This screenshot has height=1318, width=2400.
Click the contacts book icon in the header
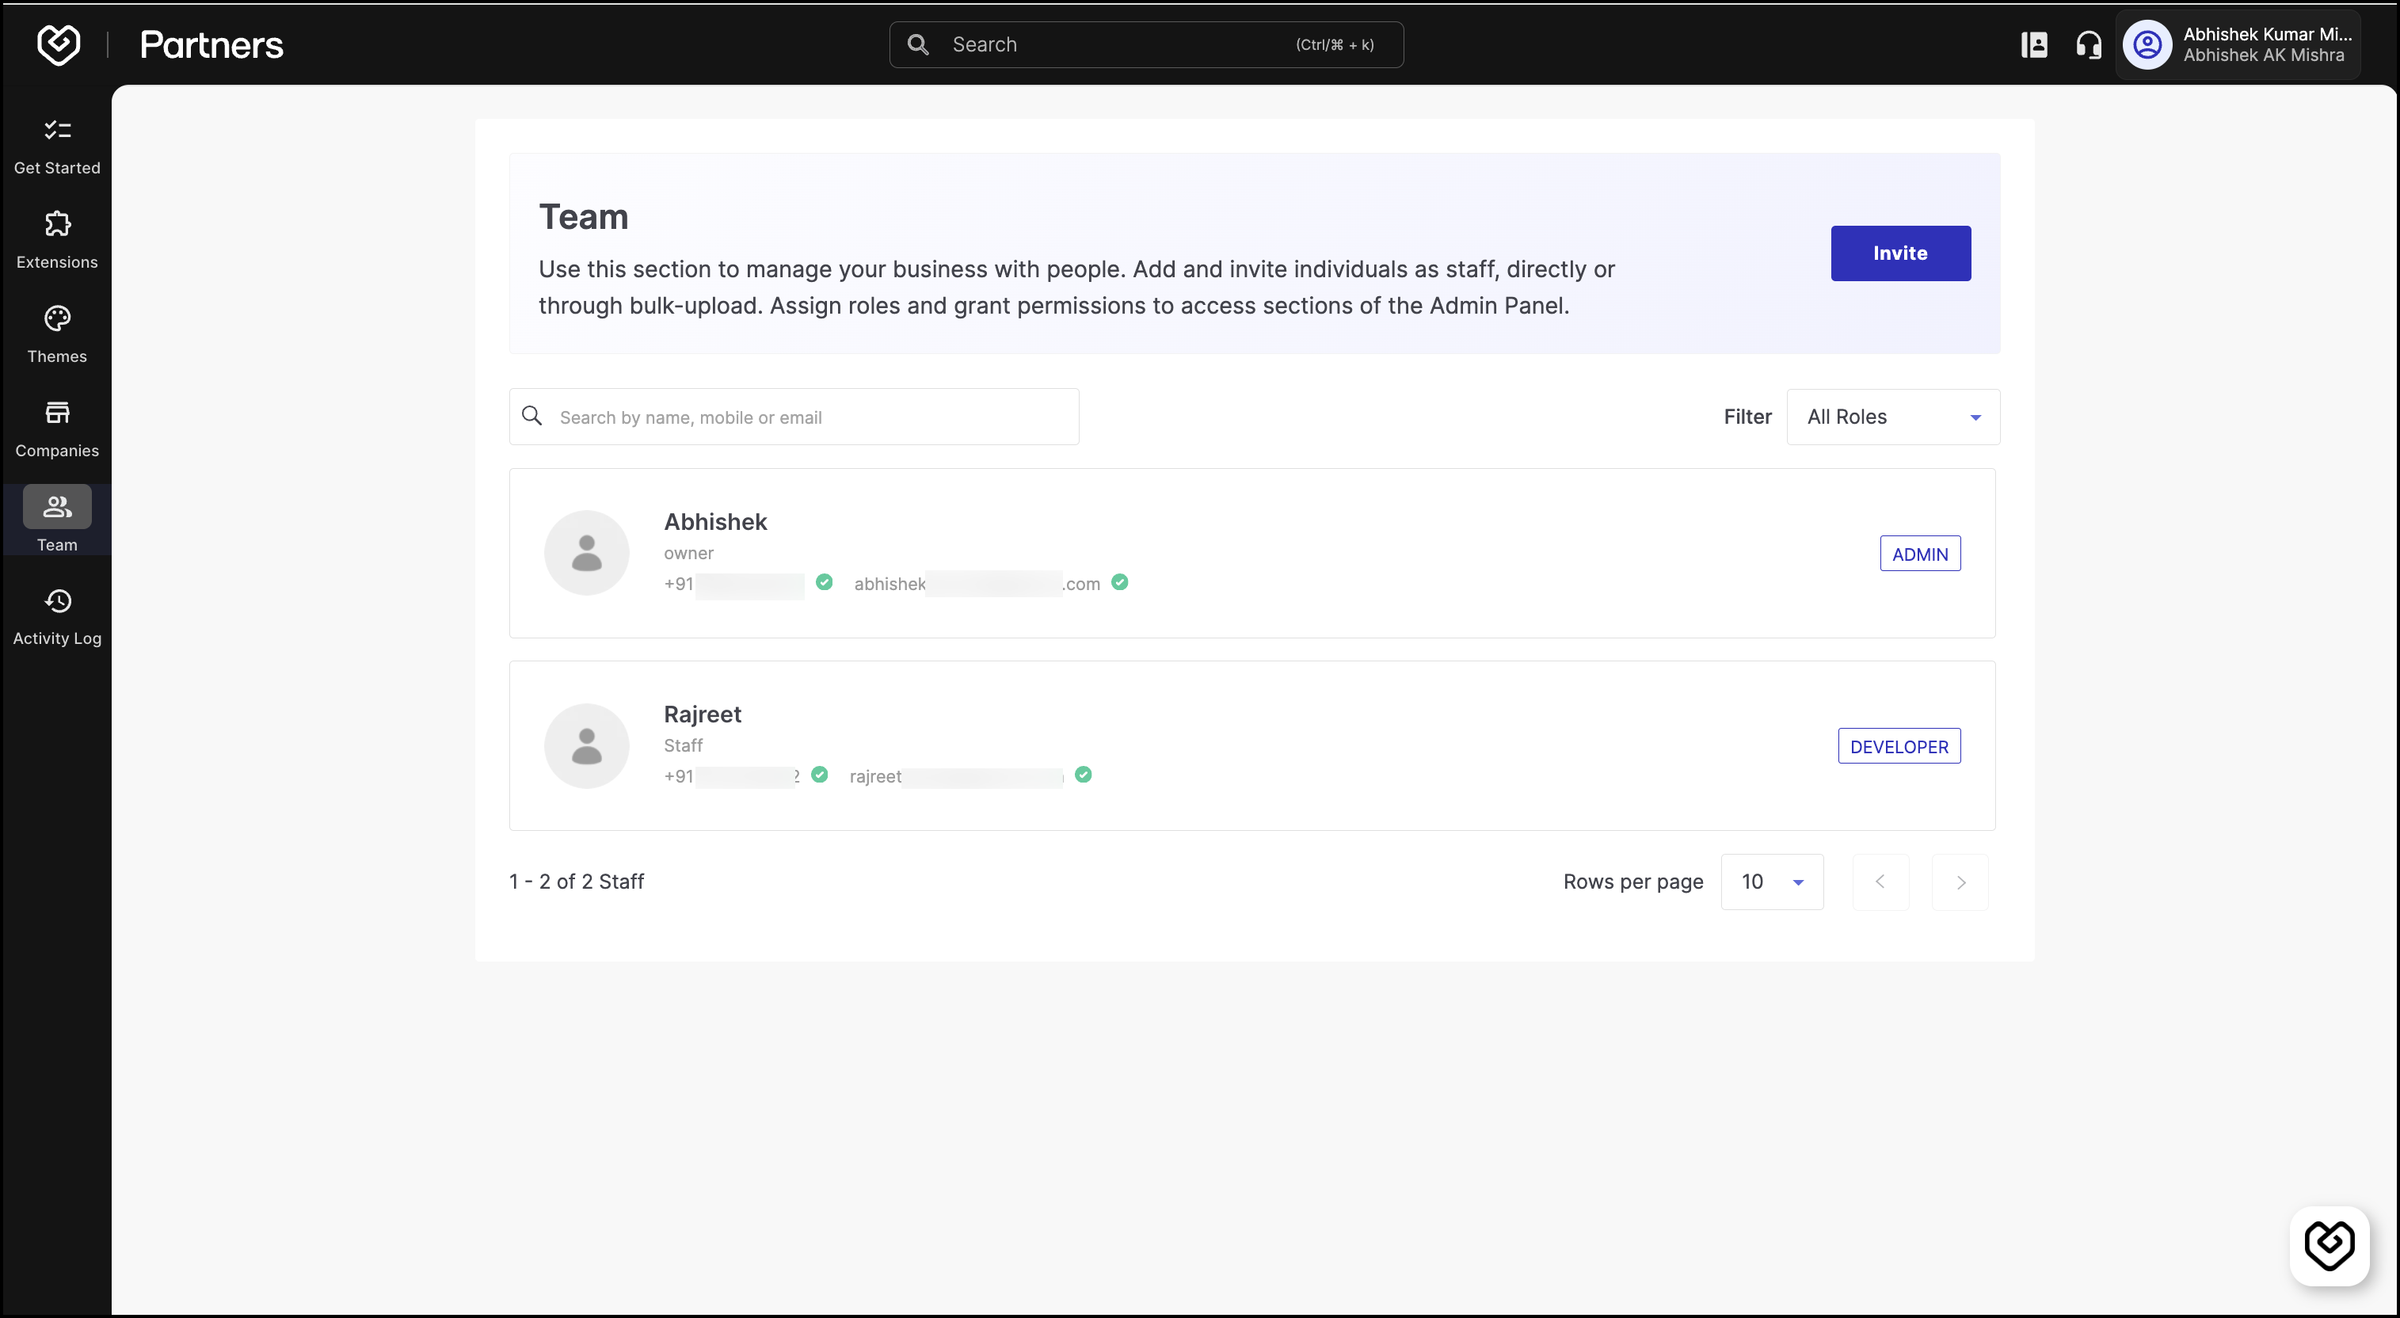point(2035,44)
